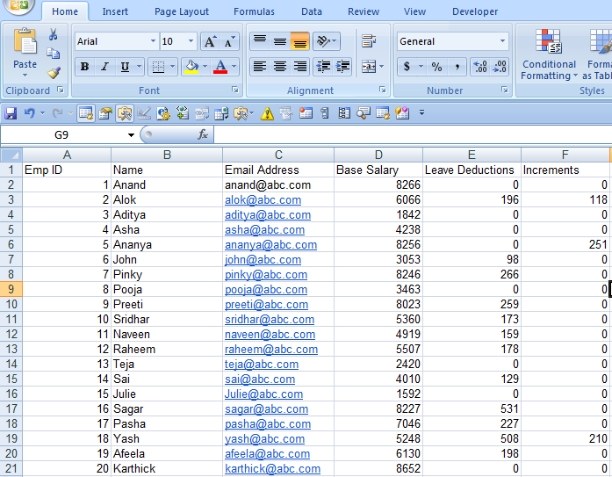Switch to the Formulas tab
612x477 pixels.
253,11
